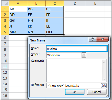The height and width of the screenshot is (100, 112).
Task: Click cell containing FF
Action: tap(55, 15)
